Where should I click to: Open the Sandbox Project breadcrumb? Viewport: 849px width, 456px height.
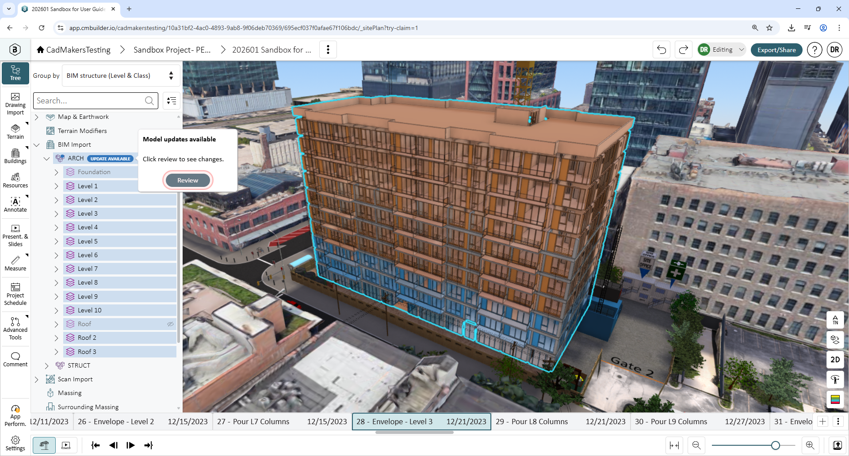[x=172, y=49]
